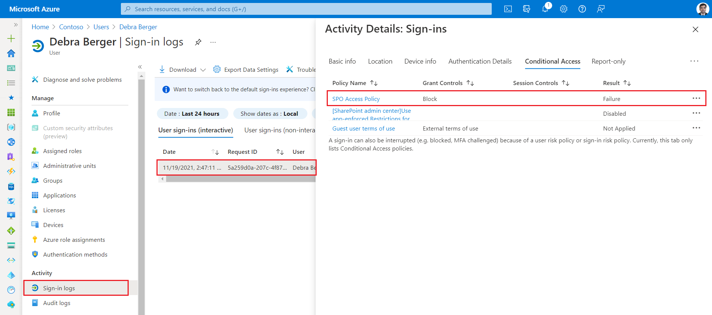The image size is (712, 315).
Task: Open the notifications bell
Action: [545, 9]
